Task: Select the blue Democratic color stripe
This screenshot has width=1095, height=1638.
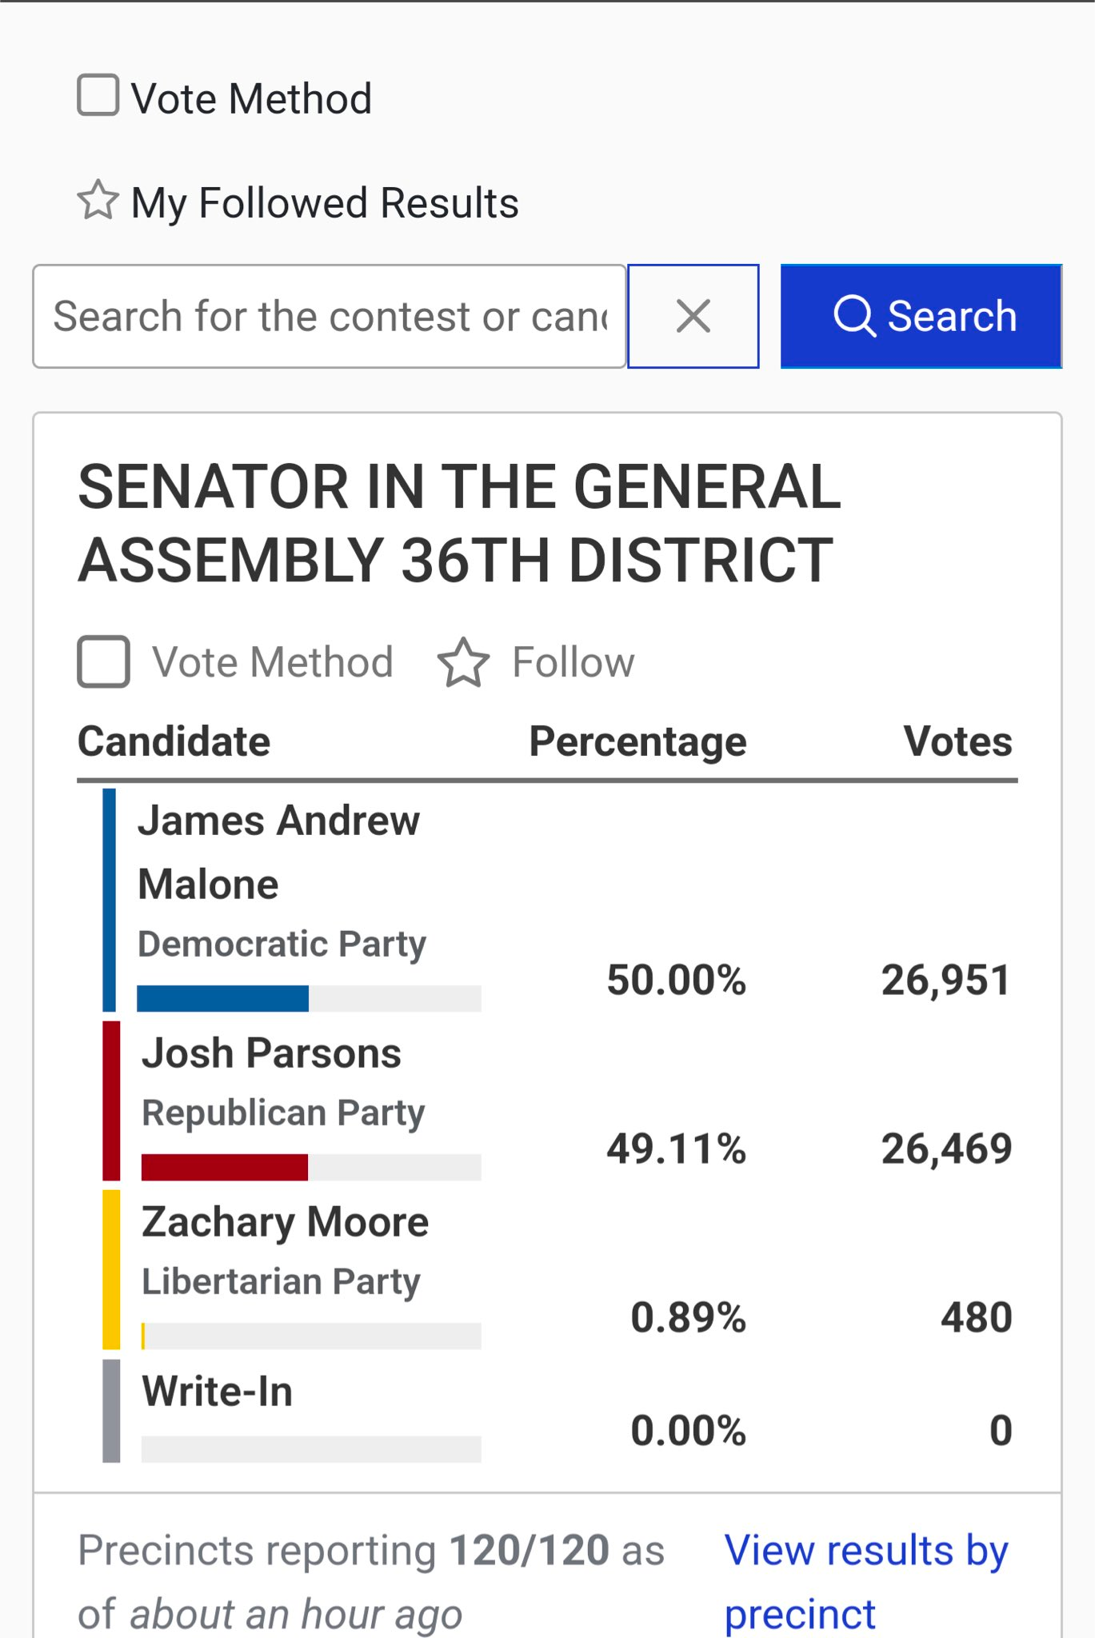Action: pos(110,900)
